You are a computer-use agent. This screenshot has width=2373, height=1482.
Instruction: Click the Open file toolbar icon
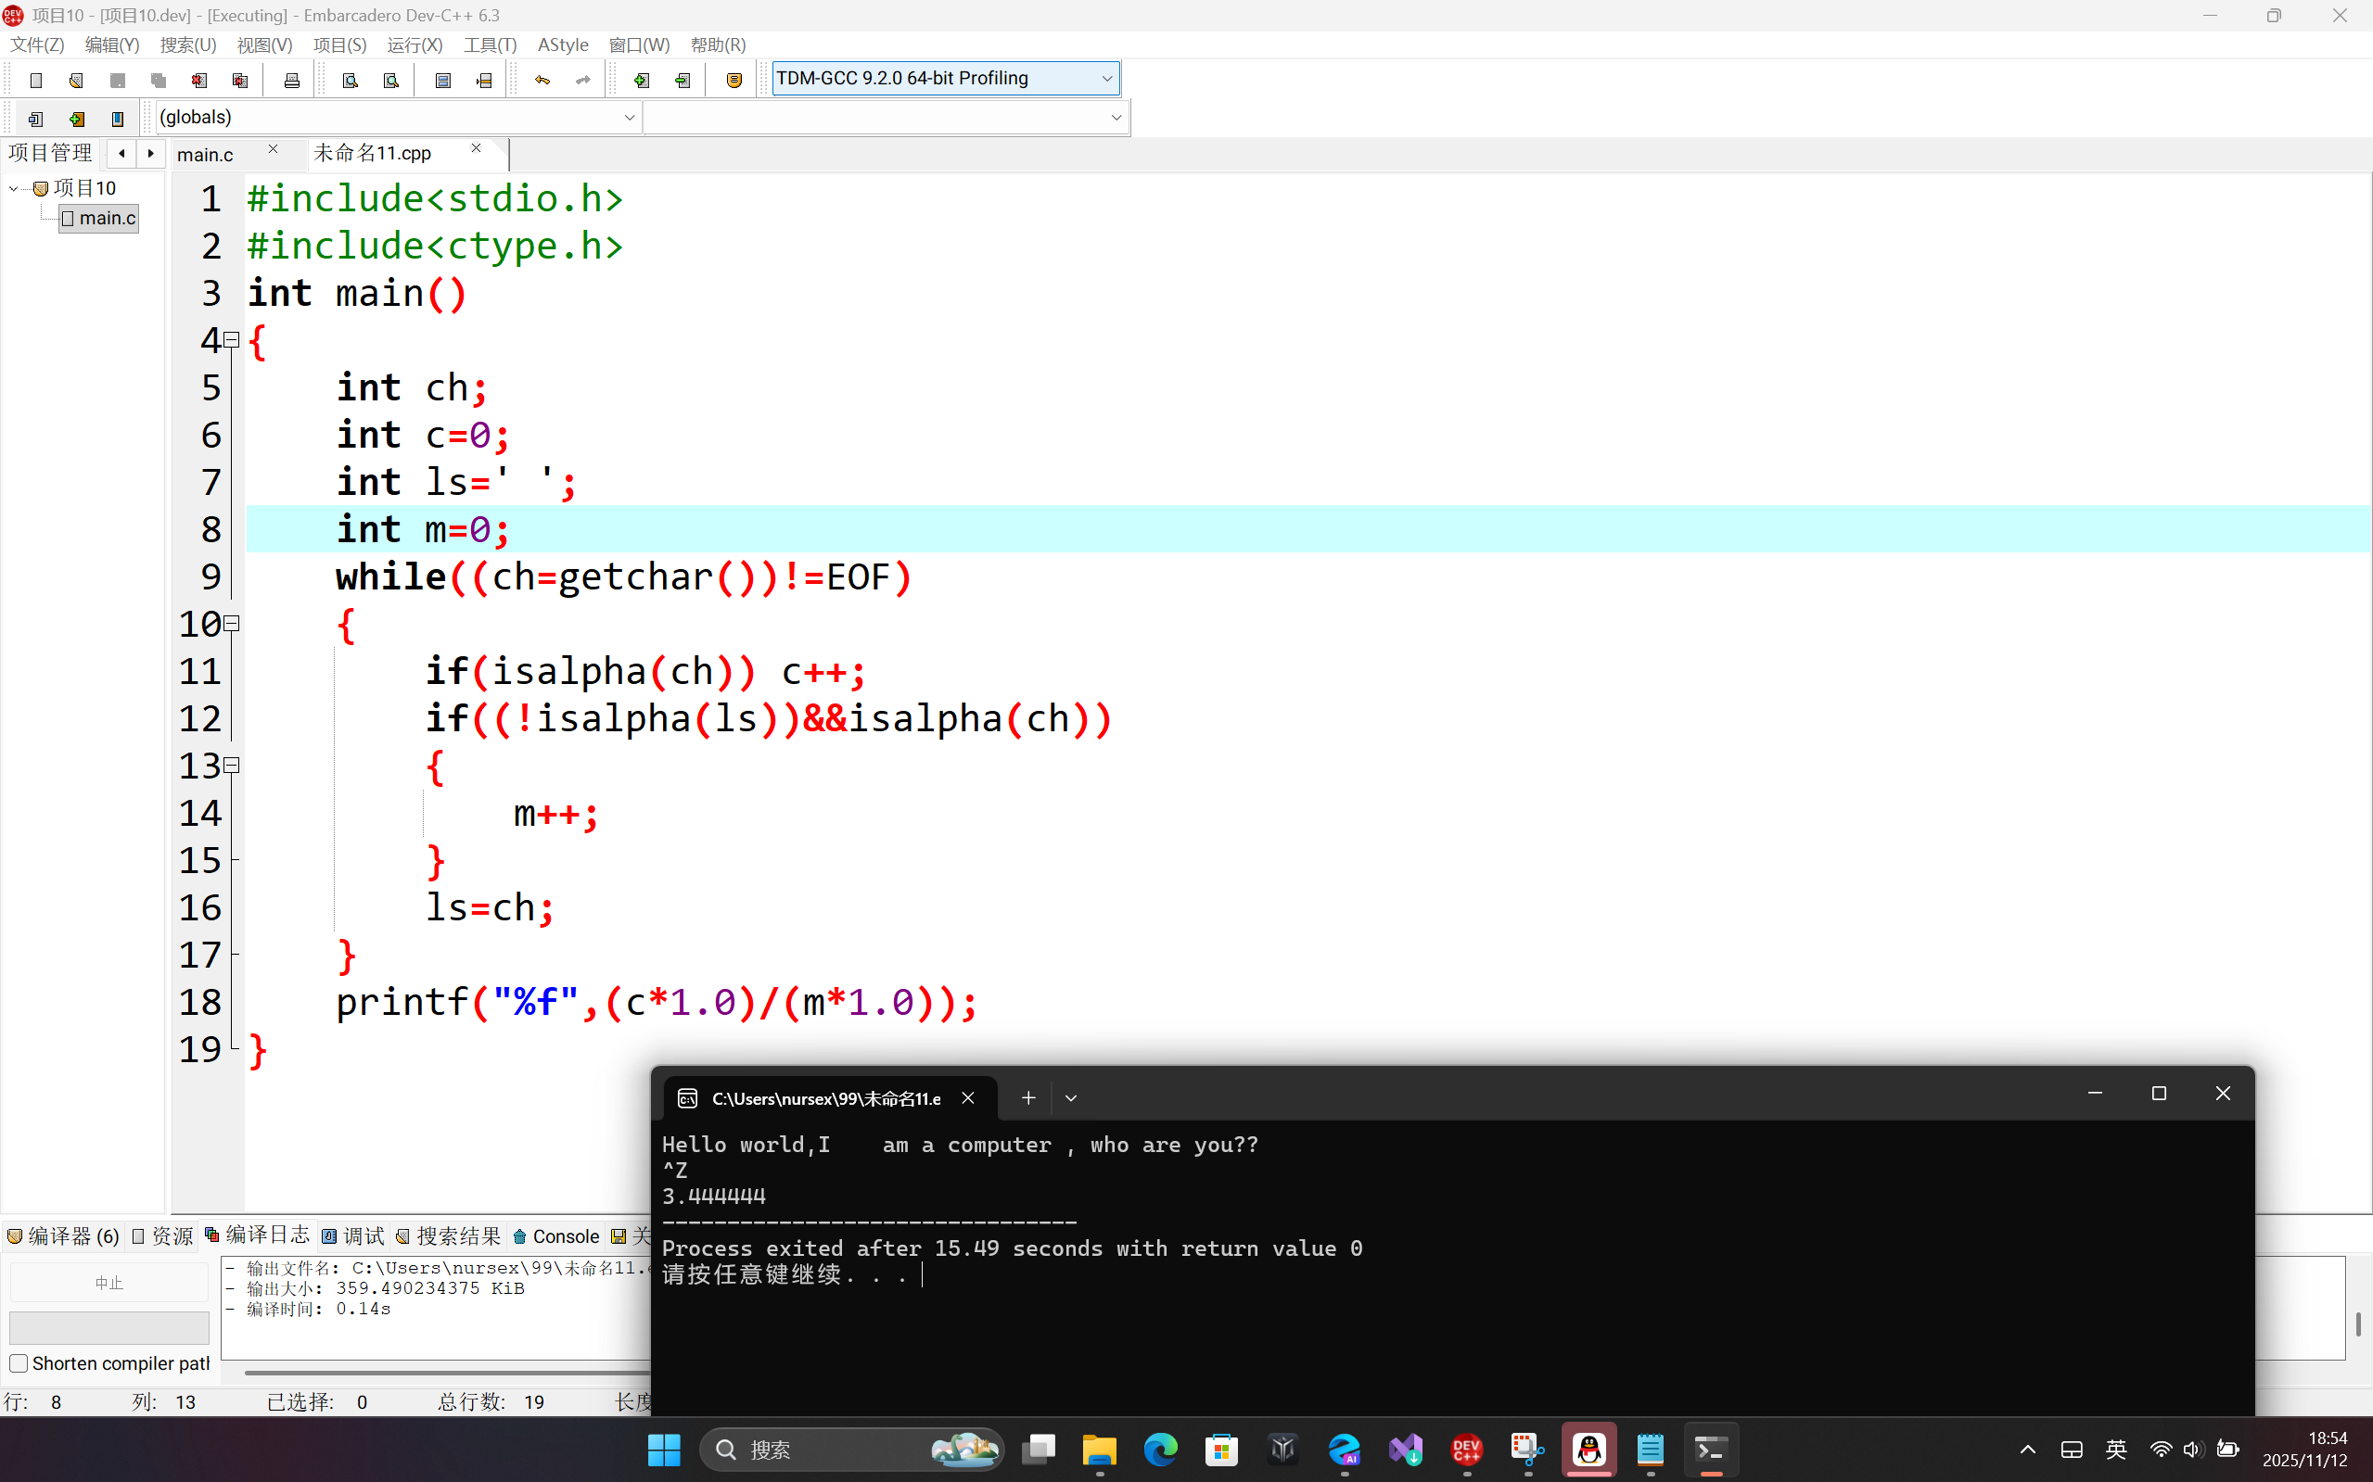click(76, 81)
